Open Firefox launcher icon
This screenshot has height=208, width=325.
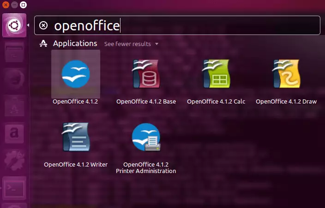[x=14, y=79]
